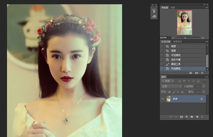Set history brush source for highlighted 可选颜色 state
Viewport: 213px width, 137px height.
pyautogui.click(x=162, y=68)
